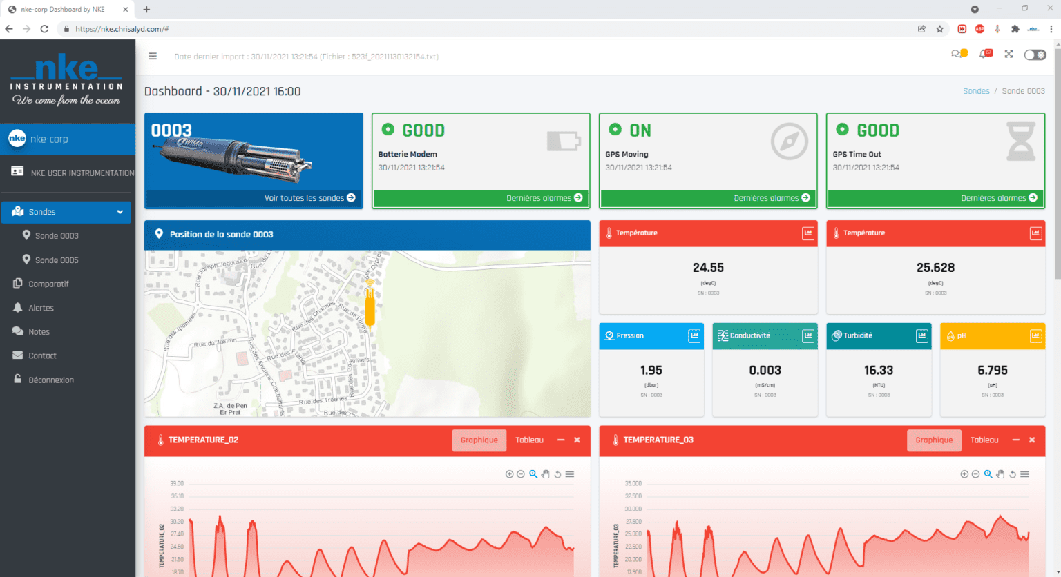Viewport: 1061px width, 577px height.
Task: Close the TEMPERATURE_03 panel
Action: [x=1032, y=440]
